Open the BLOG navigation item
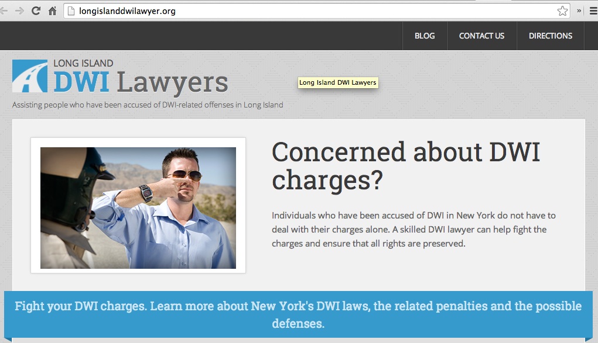598x343 pixels. (x=425, y=36)
